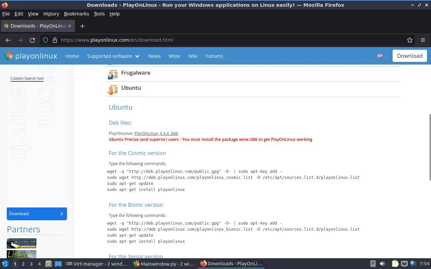
Task: Switch to Virt-manager taskbar window
Action: point(96,264)
